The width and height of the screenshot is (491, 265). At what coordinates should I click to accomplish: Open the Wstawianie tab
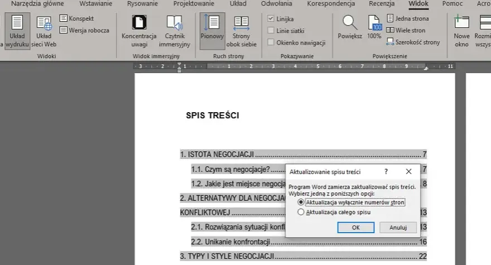point(95,4)
